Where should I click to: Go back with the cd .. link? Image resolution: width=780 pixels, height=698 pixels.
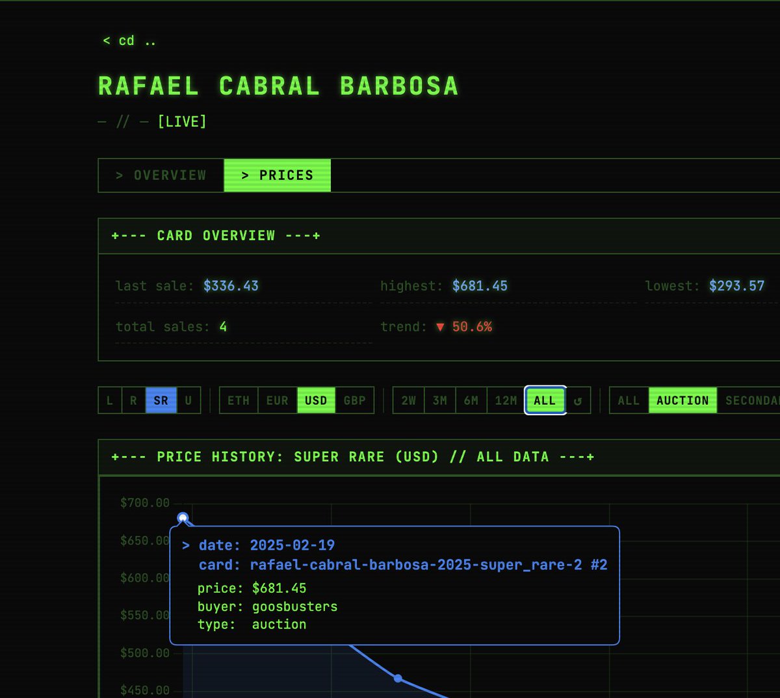point(129,40)
